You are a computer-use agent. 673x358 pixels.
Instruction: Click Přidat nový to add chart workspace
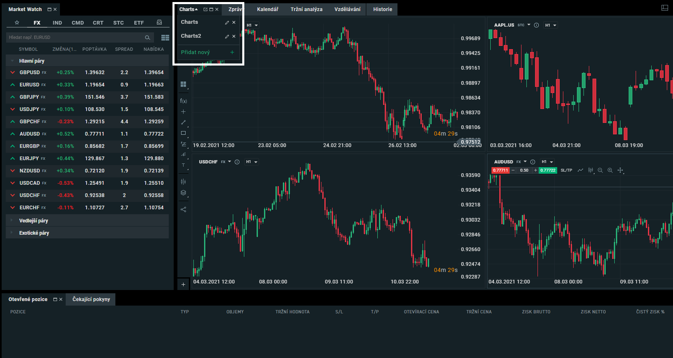[195, 52]
